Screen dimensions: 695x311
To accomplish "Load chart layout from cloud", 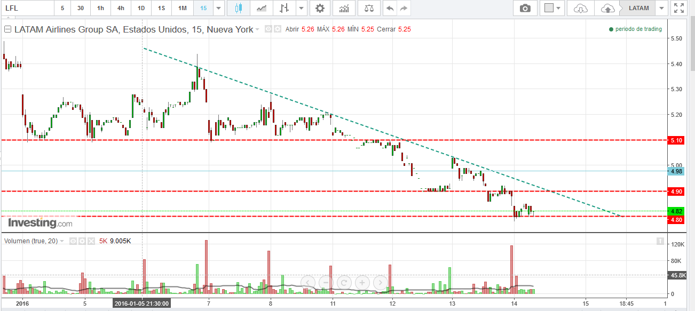I will (x=581, y=8).
